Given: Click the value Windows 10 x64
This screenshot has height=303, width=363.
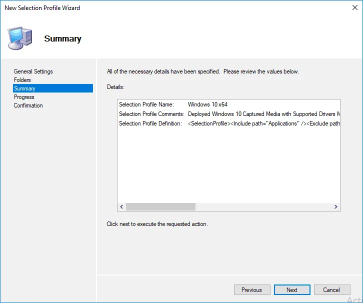Looking at the screenshot, I should click(x=207, y=104).
